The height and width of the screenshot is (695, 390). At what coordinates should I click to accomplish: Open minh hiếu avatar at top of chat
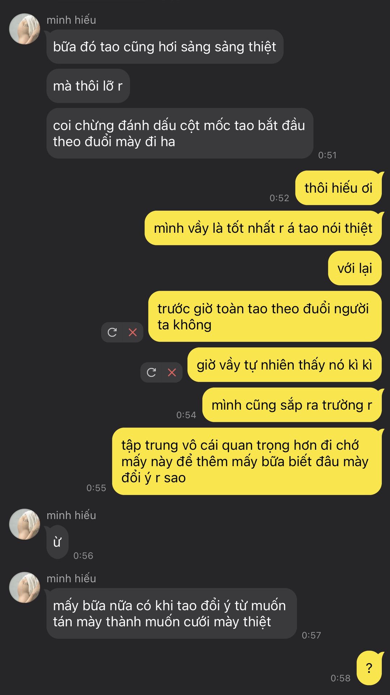pos(25,29)
